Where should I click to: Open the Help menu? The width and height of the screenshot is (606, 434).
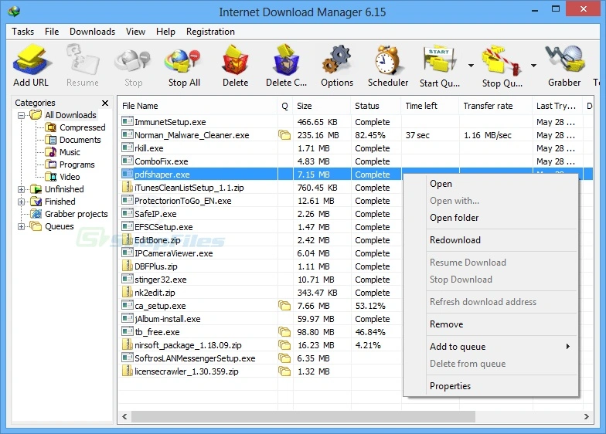165,31
